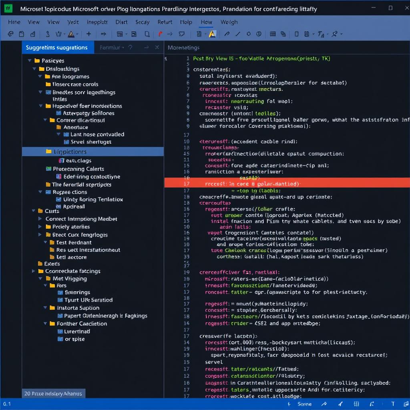Click the window stack icon in status bar

(x=406, y=404)
